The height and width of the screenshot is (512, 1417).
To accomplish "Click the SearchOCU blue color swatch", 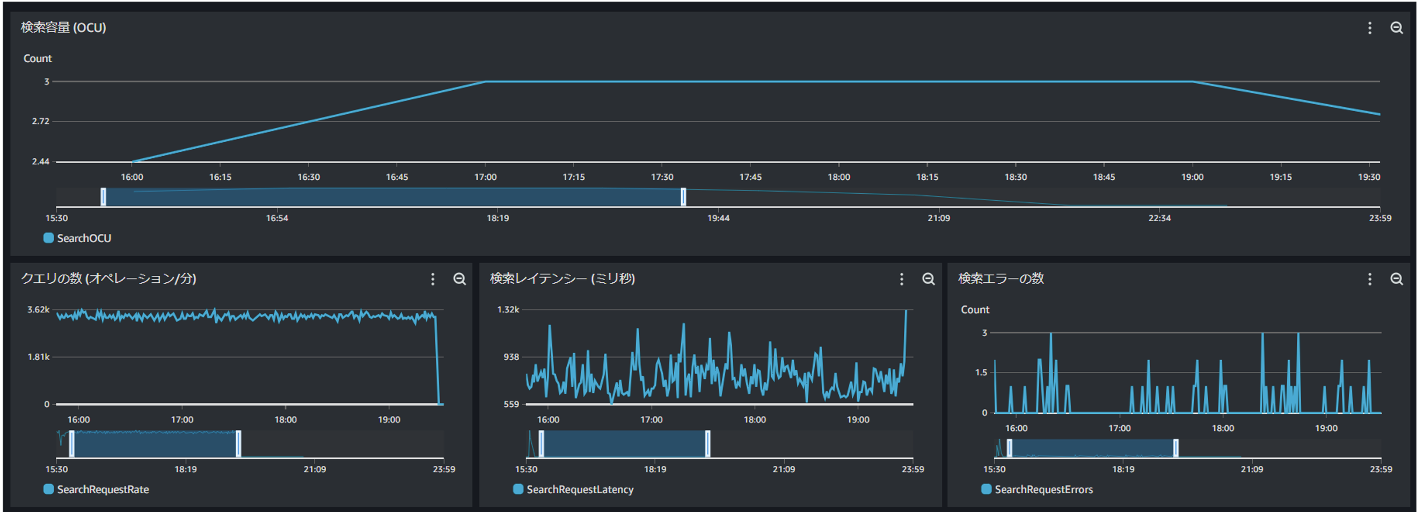I will click(x=48, y=238).
